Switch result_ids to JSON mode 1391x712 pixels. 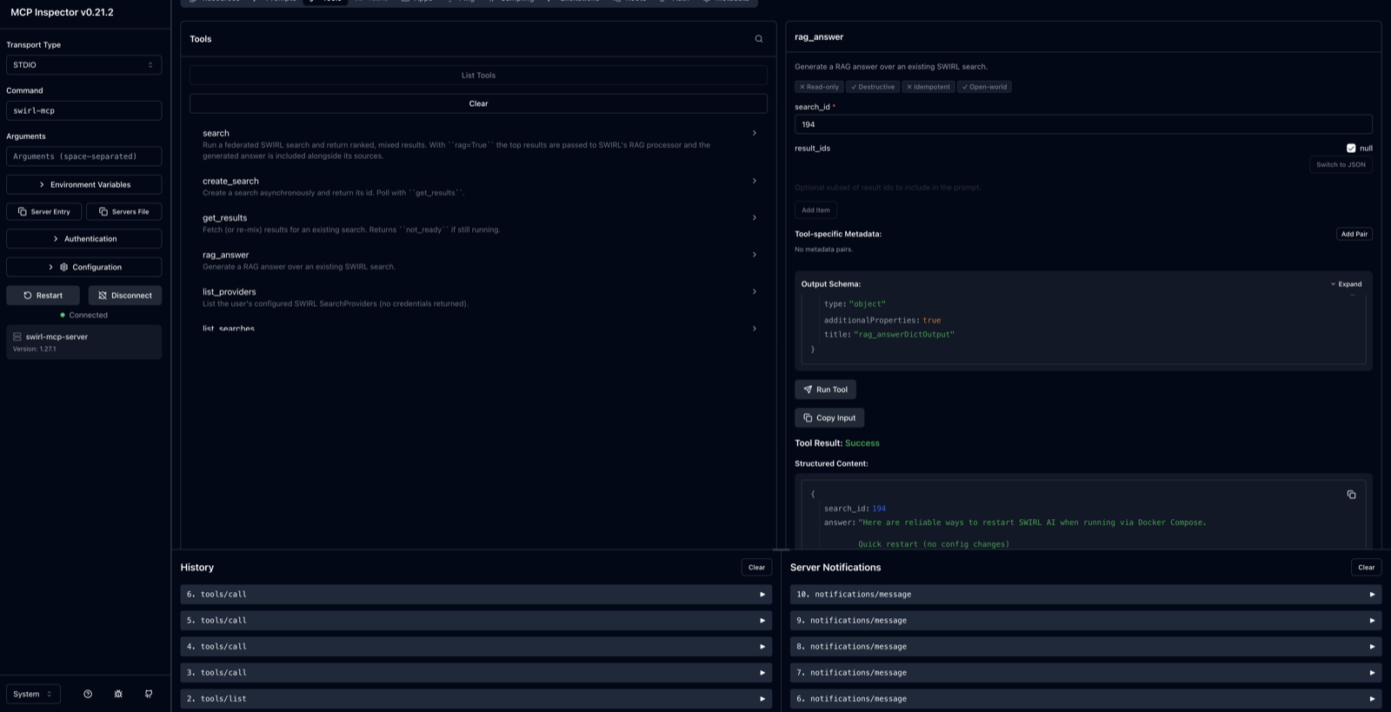pos(1341,164)
